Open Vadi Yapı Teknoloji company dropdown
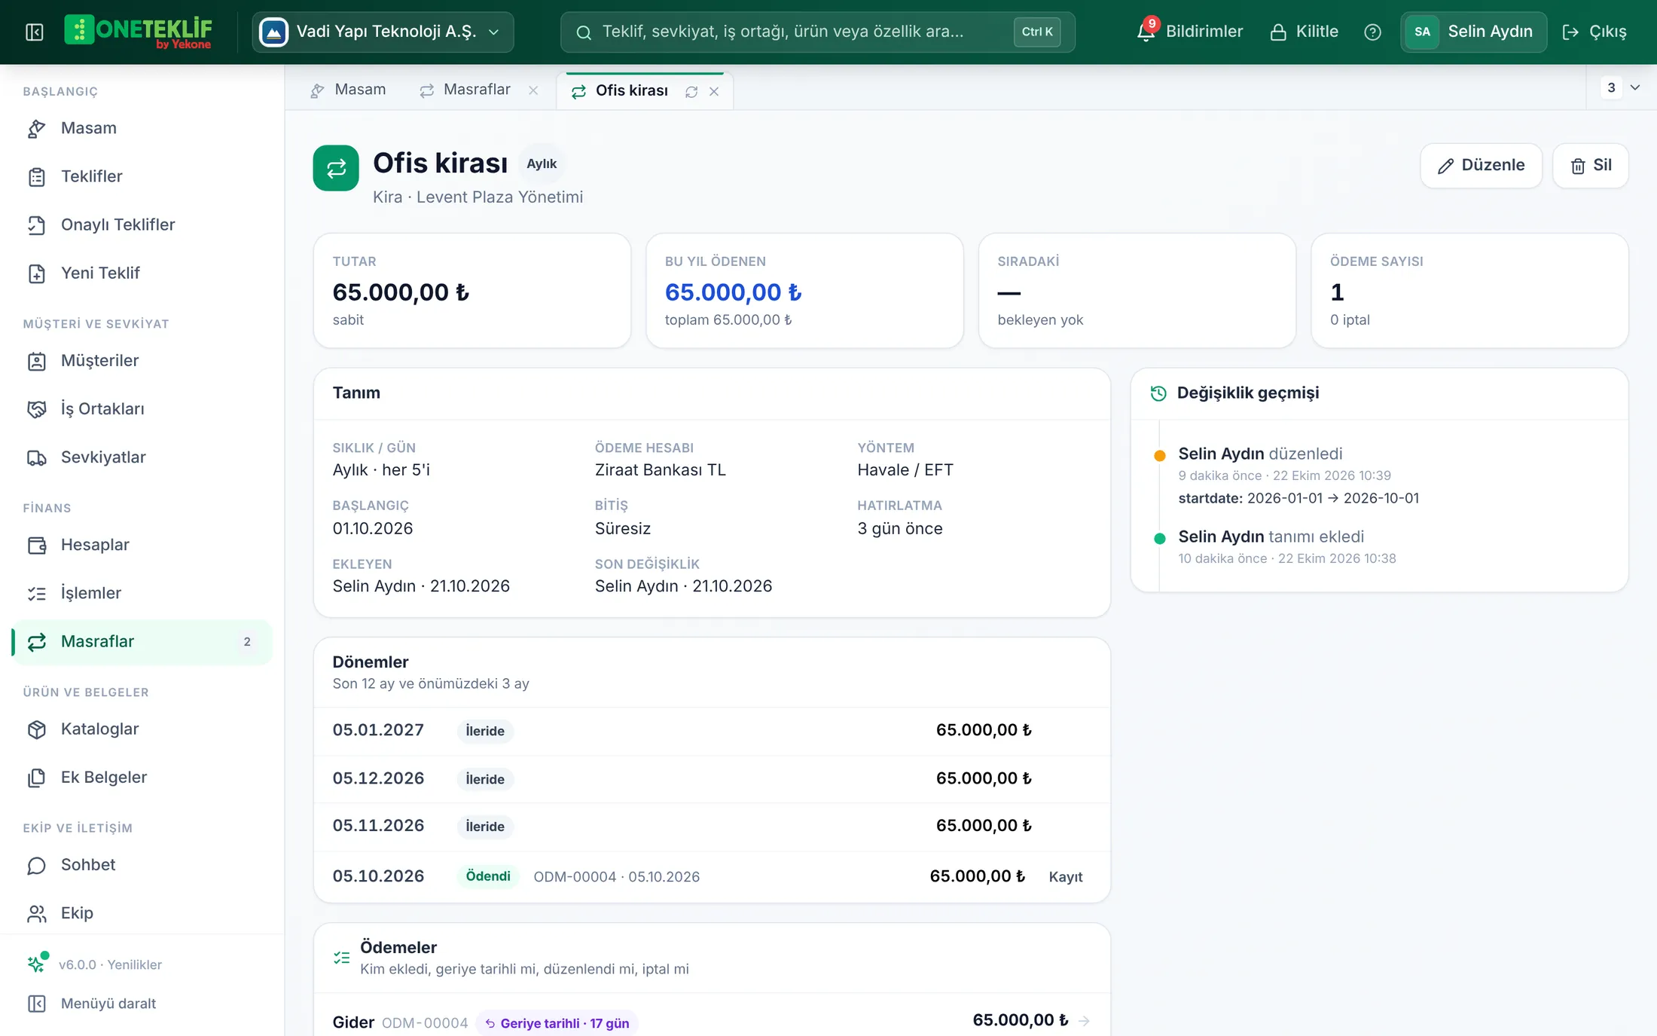Image resolution: width=1657 pixels, height=1036 pixels. (383, 32)
